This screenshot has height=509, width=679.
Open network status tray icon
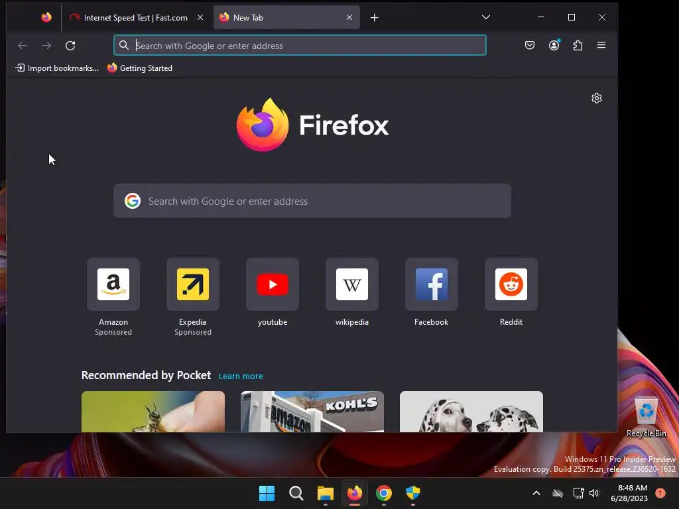tap(578, 493)
